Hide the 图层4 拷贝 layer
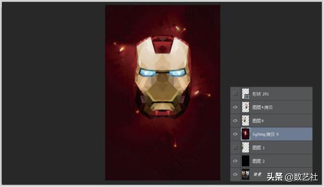Image resolution: width=324 pixels, height=187 pixels. (x=235, y=107)
